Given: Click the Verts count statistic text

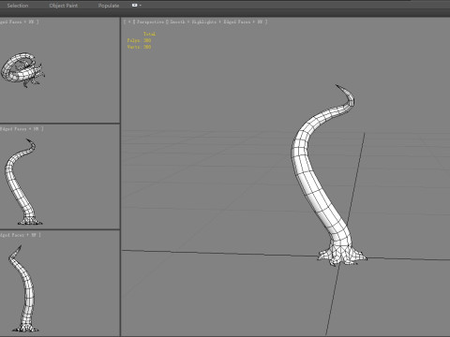Looking at the screenshot, I should (139, 47).
